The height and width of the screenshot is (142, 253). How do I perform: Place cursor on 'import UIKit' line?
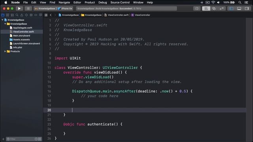[68, 58]
